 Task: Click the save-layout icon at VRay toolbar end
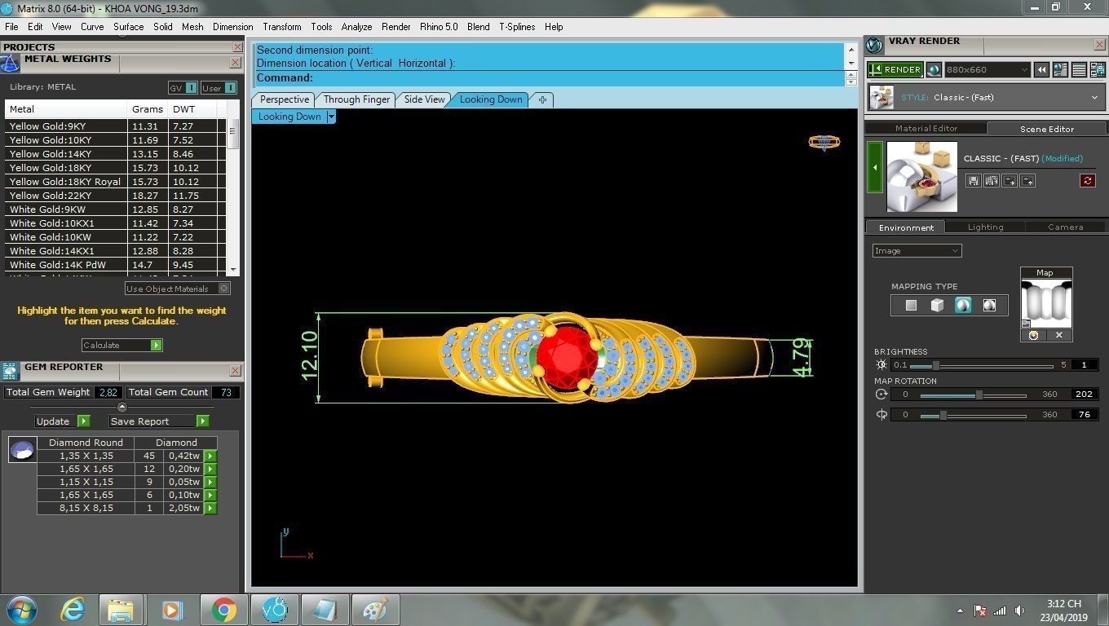(x=1096, y=70)
